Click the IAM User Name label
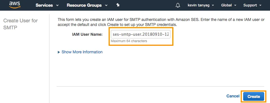The height and width of the screenshot is (103, 270). (87, 34)
